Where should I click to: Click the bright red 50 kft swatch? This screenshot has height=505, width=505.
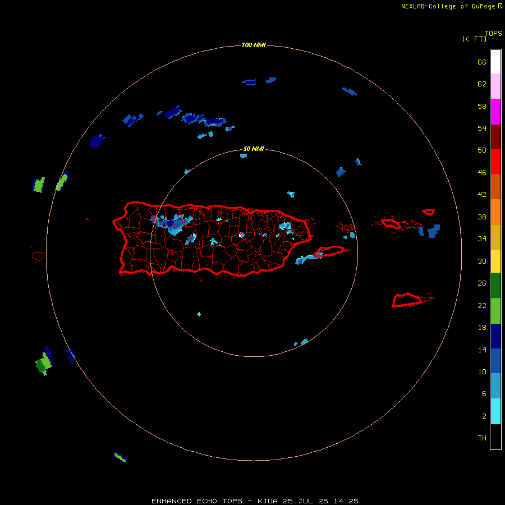pyautogui.click(x=495, y=162)
